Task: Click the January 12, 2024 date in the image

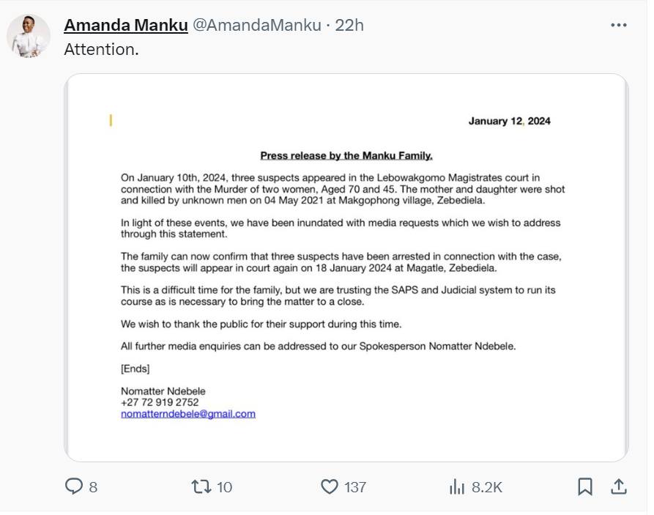Action: point(509,121)
